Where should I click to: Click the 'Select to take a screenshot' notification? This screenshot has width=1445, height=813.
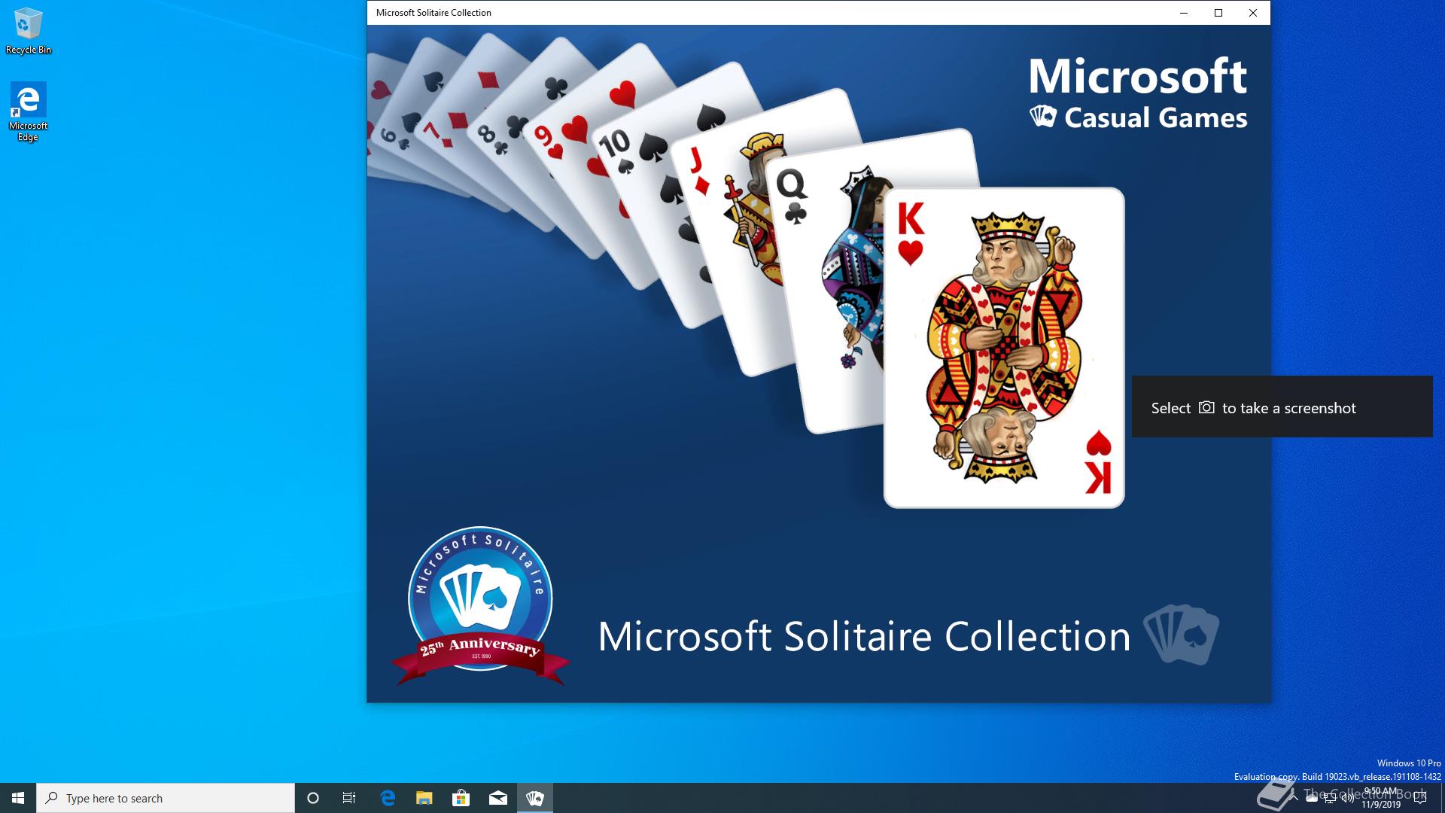coord(1282,406)
